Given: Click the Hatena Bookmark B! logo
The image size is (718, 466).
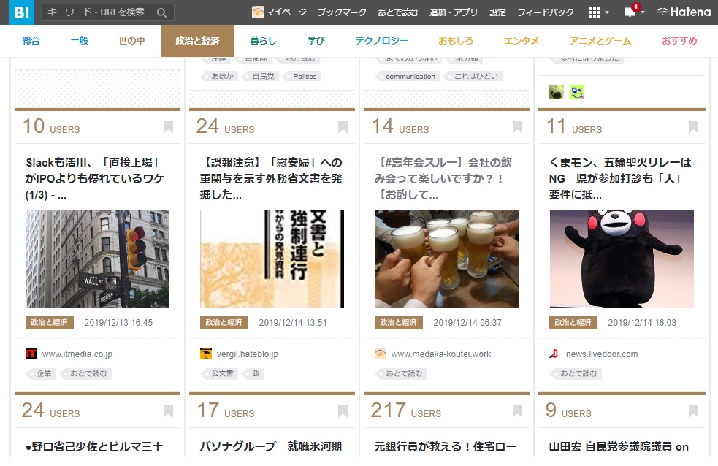Looking at the screenshot, I should pyautogui.click(x=22, y=12).
